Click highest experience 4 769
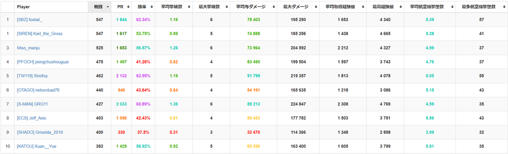 pyautogui.click(x=384, y=104)
